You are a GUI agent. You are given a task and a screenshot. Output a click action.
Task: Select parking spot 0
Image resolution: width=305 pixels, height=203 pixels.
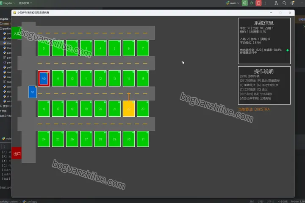point(44,48)
